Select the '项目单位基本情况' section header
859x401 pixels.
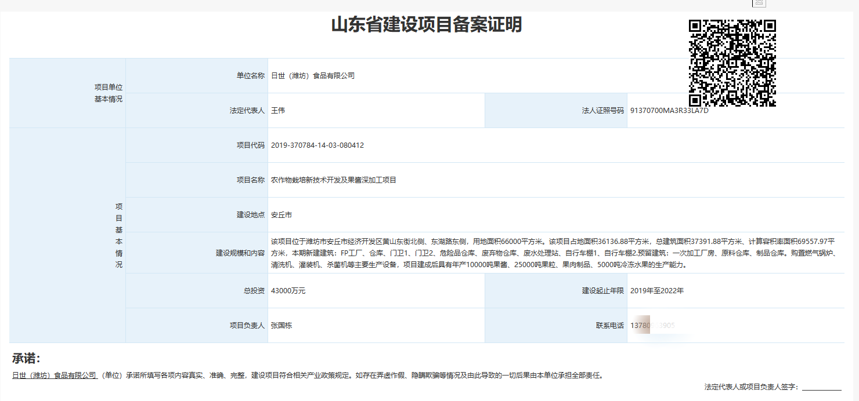(109, 93)
